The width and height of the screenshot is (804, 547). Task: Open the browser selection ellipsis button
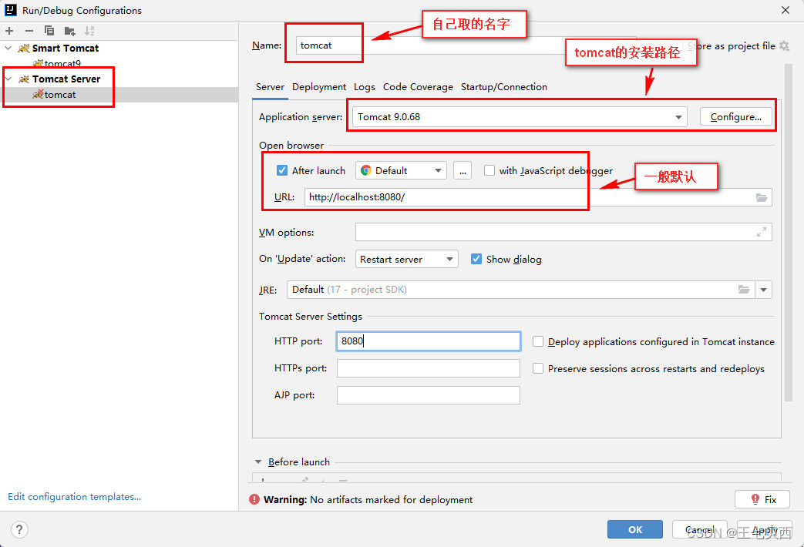463,171
